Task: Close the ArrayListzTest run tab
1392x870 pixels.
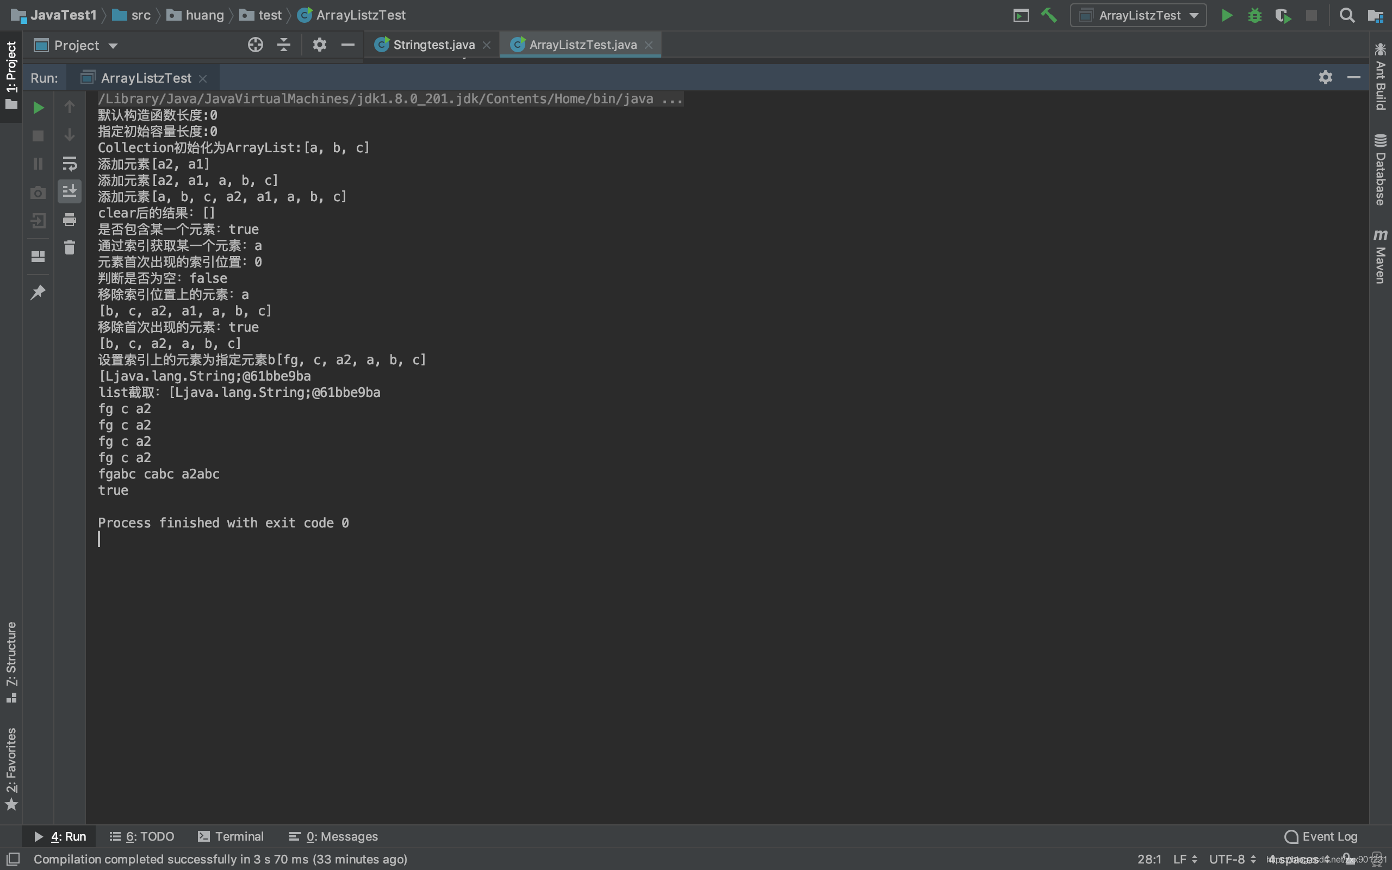Action: [x=202, y=78]
